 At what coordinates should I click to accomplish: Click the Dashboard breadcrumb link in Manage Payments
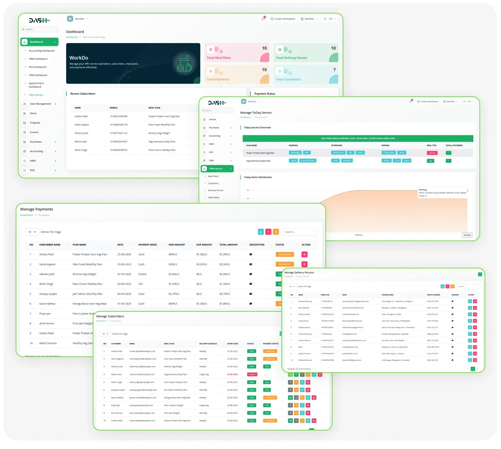click(27, 215)
